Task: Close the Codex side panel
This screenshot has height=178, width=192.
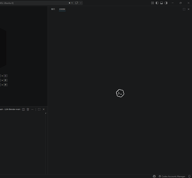Action: [x=188, y=9]
